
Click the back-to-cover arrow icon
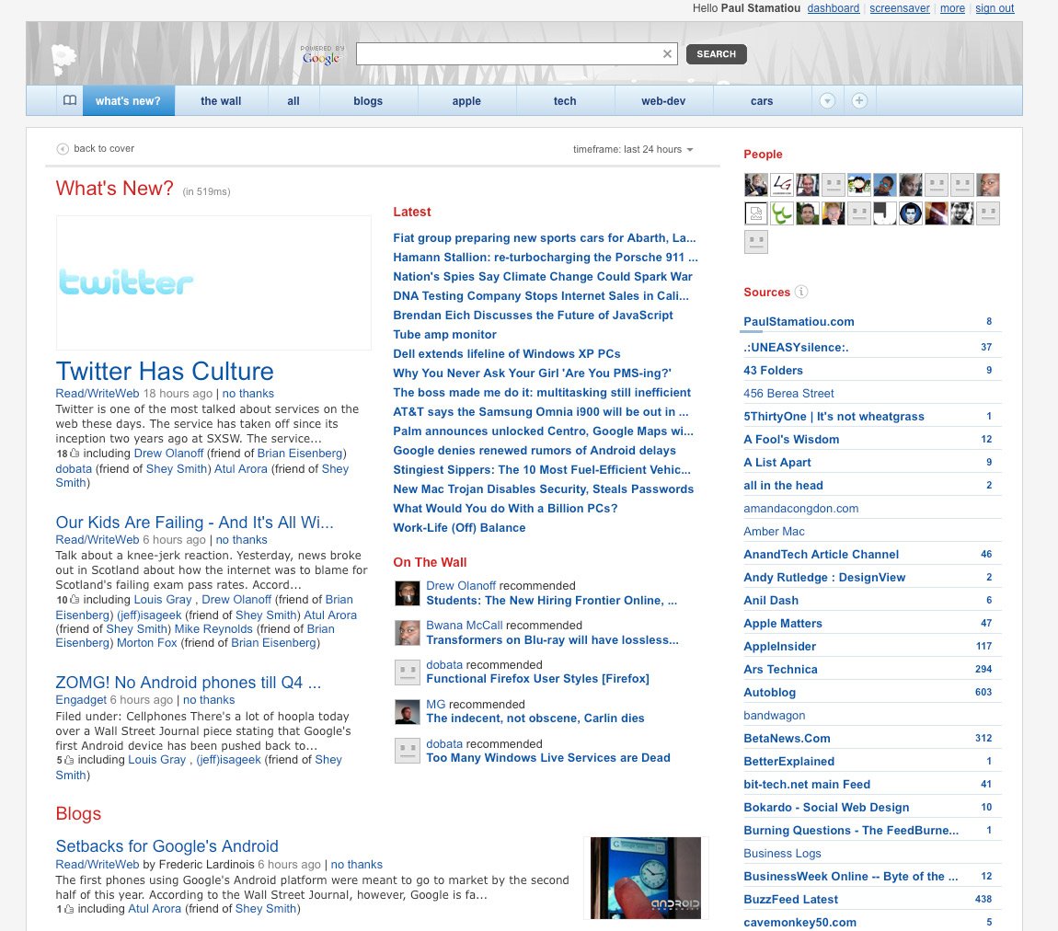(63, 148)
